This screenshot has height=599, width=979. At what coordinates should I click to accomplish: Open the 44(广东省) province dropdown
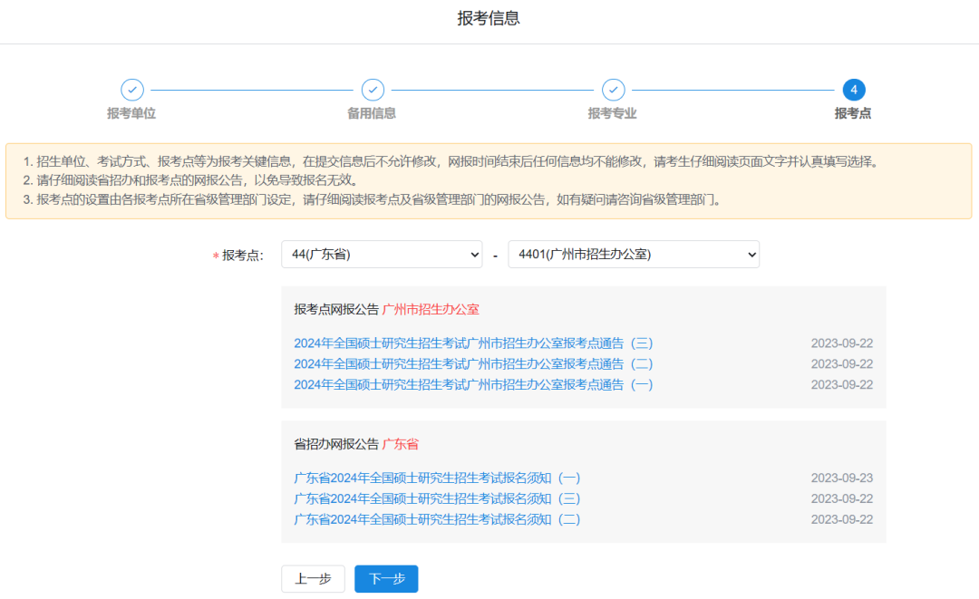[x=382, y=255]
